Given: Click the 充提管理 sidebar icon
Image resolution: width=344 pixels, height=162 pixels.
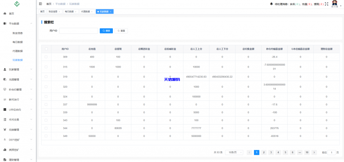Looking at the screenshot, I should [5, 79].
